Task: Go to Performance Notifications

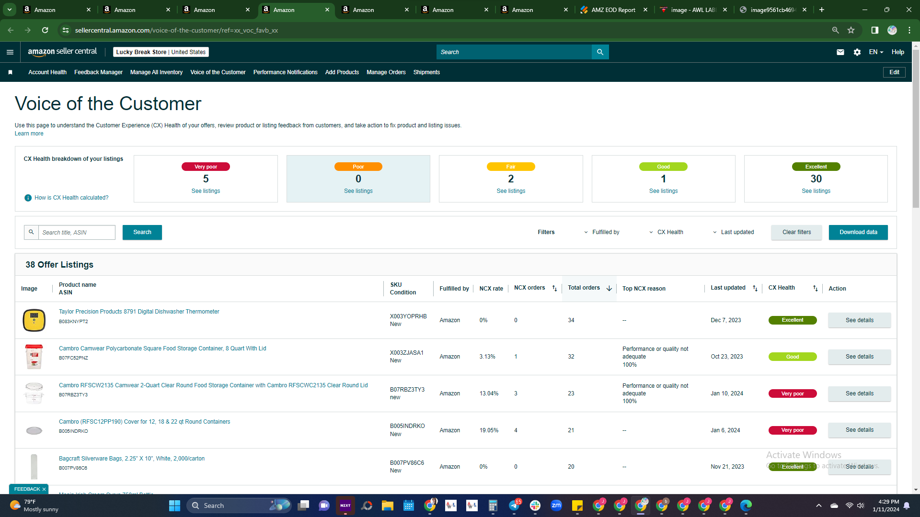Action: 285,72
